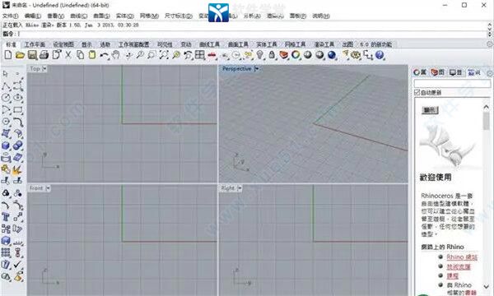This screenshot has height=296, width=494.
Task: Click the padlock lock objects icon
Action: coord(272,55)
